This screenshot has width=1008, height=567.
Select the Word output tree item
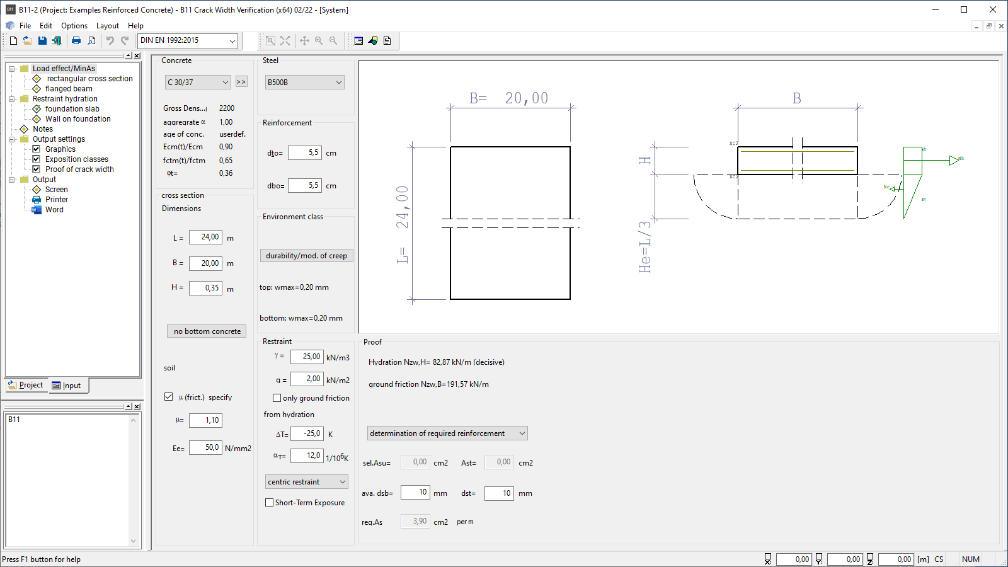[54, 210]
